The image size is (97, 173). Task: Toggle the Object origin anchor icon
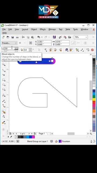click(30, 43)
